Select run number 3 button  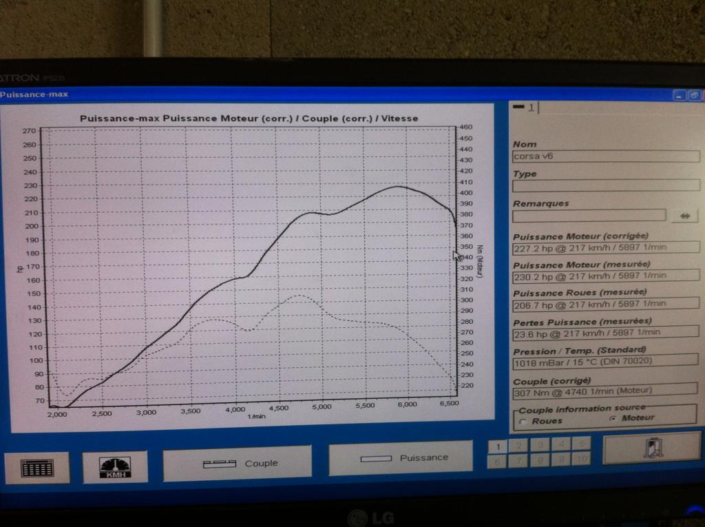pos(540,445)
